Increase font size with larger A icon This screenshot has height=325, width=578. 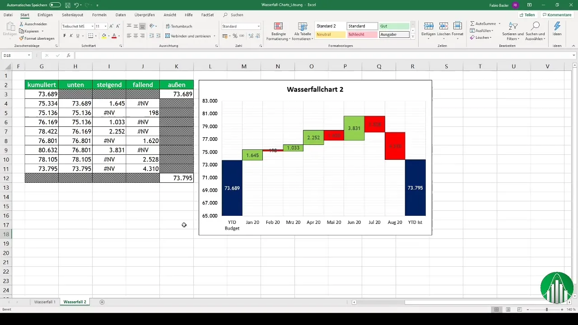[112, 26]
